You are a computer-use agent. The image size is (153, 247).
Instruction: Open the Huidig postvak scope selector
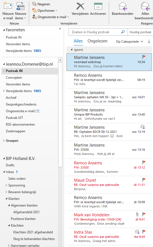140,32
